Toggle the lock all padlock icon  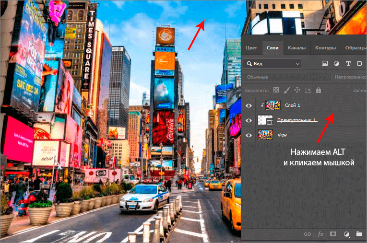pyautogui.click(x=319, y=90)
